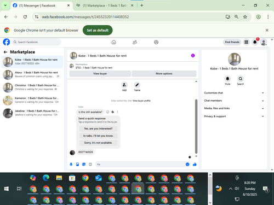Open Outlook from the taskbar

[99, 178]
